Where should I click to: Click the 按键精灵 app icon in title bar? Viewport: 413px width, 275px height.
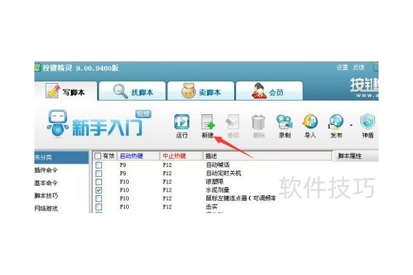(37, 67)
